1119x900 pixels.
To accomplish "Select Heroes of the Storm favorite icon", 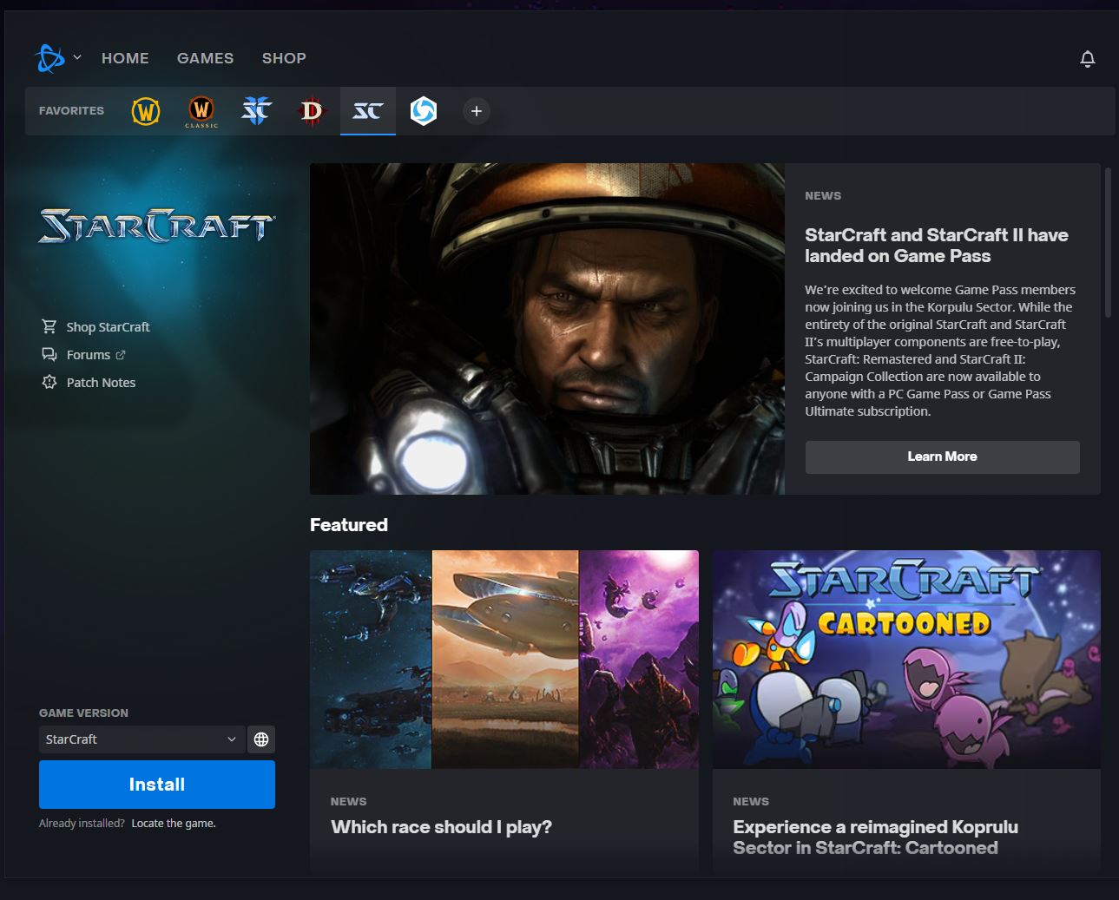I will [x=424, y=111].
